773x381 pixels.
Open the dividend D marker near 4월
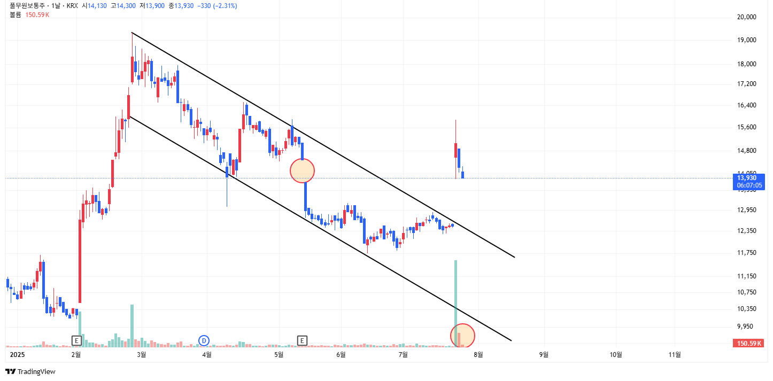pos(204,340)
